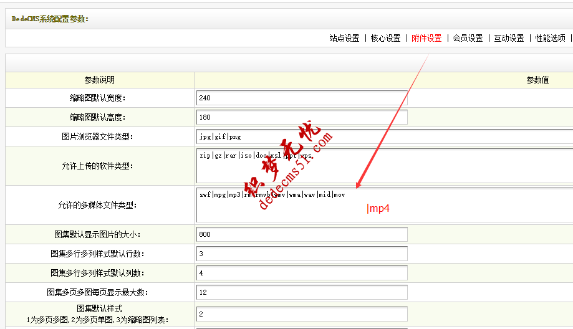Open the 互动设置 tab
Viewport: 573px width, 329px height.
(509, 38)
